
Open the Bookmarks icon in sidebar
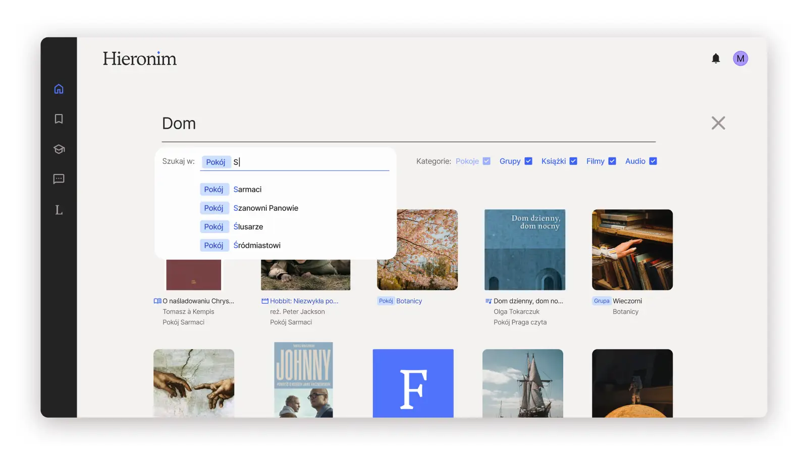pos(59,119)
